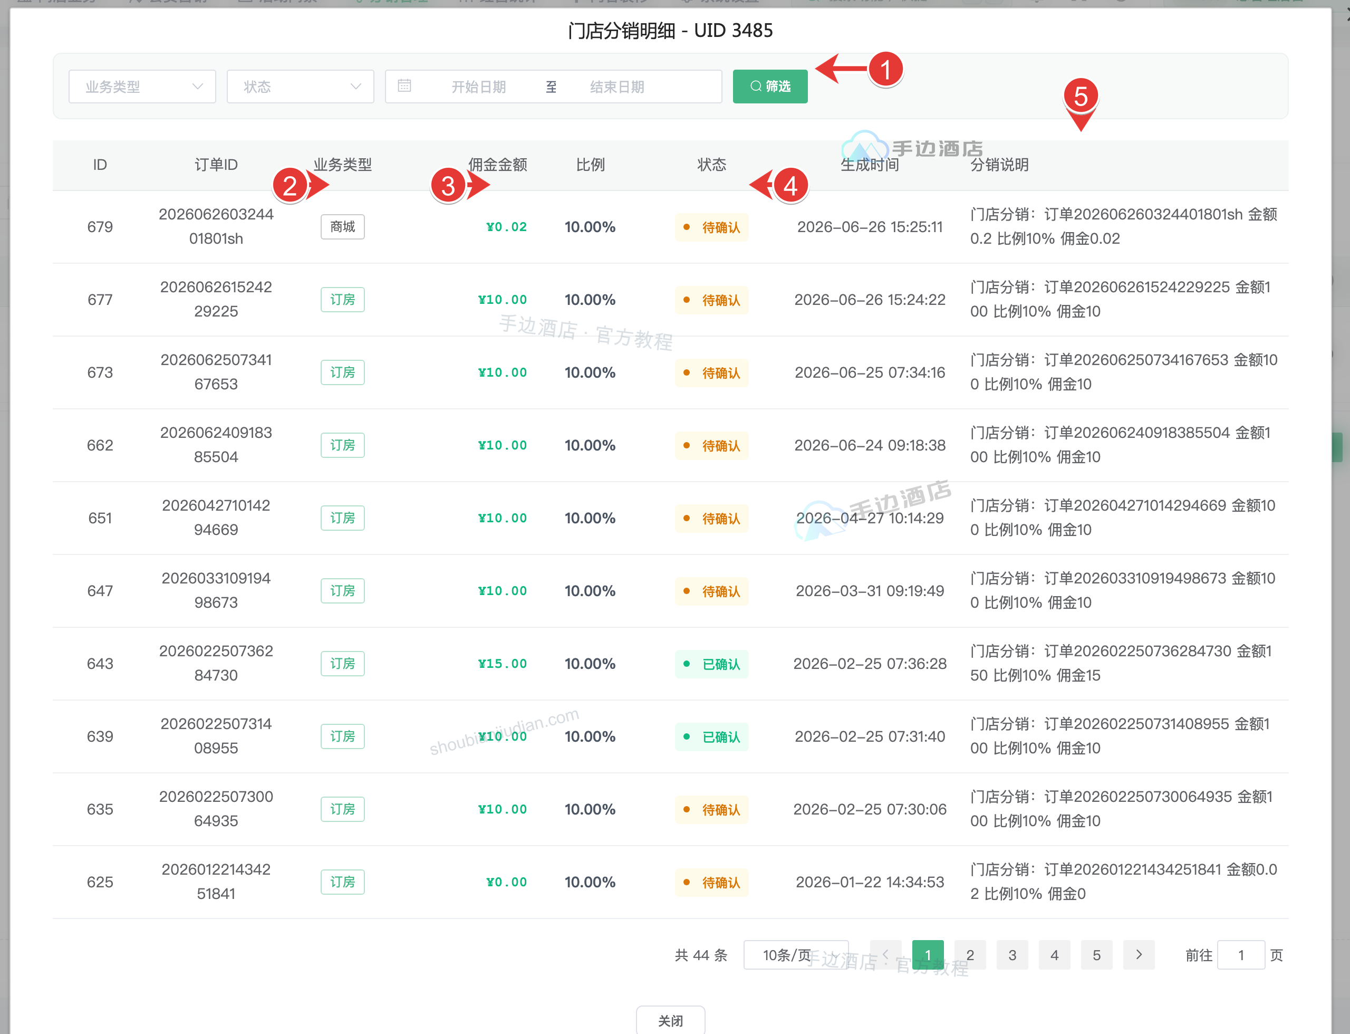This screenshot has height=1034, width=1350.
Task: Click the 订房 tag in row 643
Action: click(x=343, y=664)
